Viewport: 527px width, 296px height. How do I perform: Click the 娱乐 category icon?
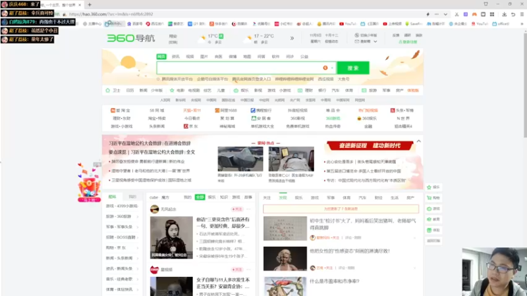click(x=236, y=90)
